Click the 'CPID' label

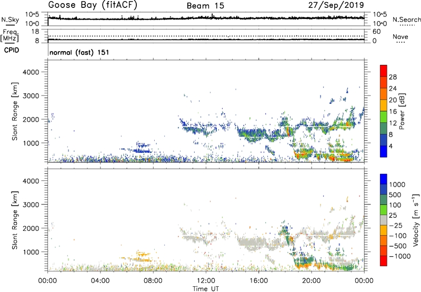[12, 50]
